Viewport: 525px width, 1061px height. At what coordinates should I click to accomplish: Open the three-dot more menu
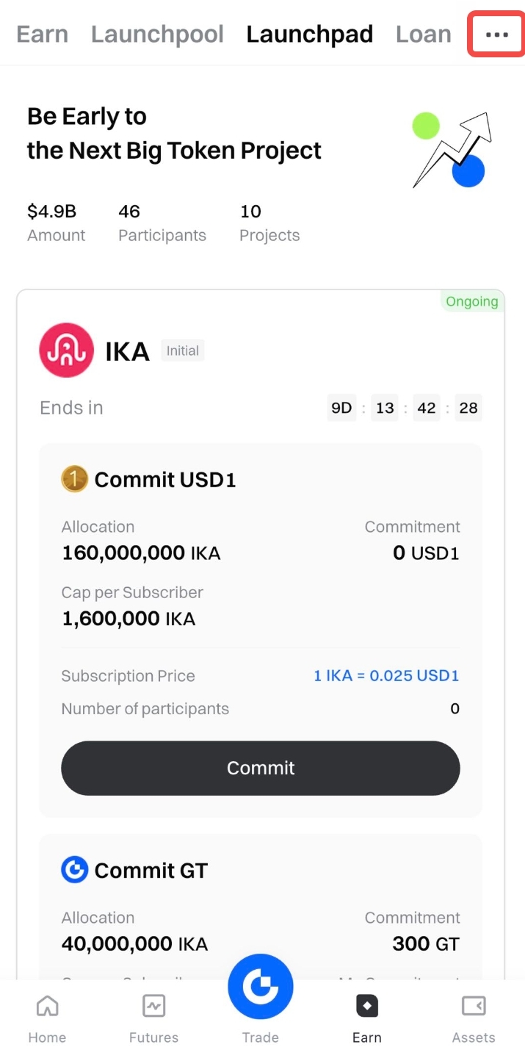(497, 35)
